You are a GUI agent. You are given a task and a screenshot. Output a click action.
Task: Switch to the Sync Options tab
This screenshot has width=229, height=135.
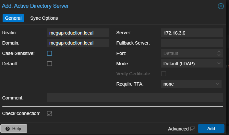click(44, 18)
